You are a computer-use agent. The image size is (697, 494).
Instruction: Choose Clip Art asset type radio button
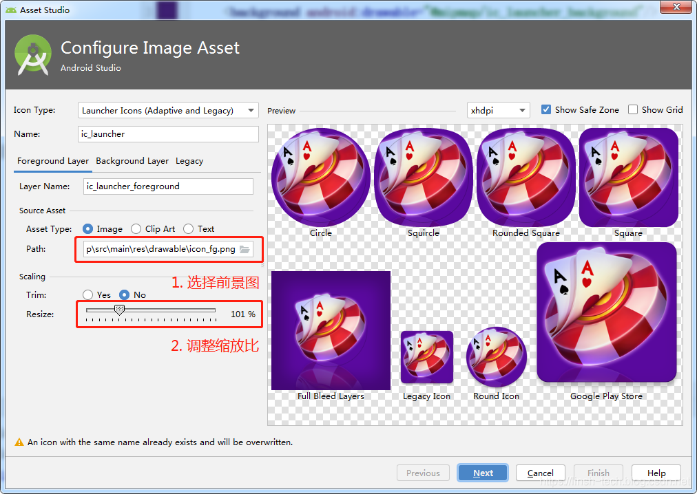[136, 229]
